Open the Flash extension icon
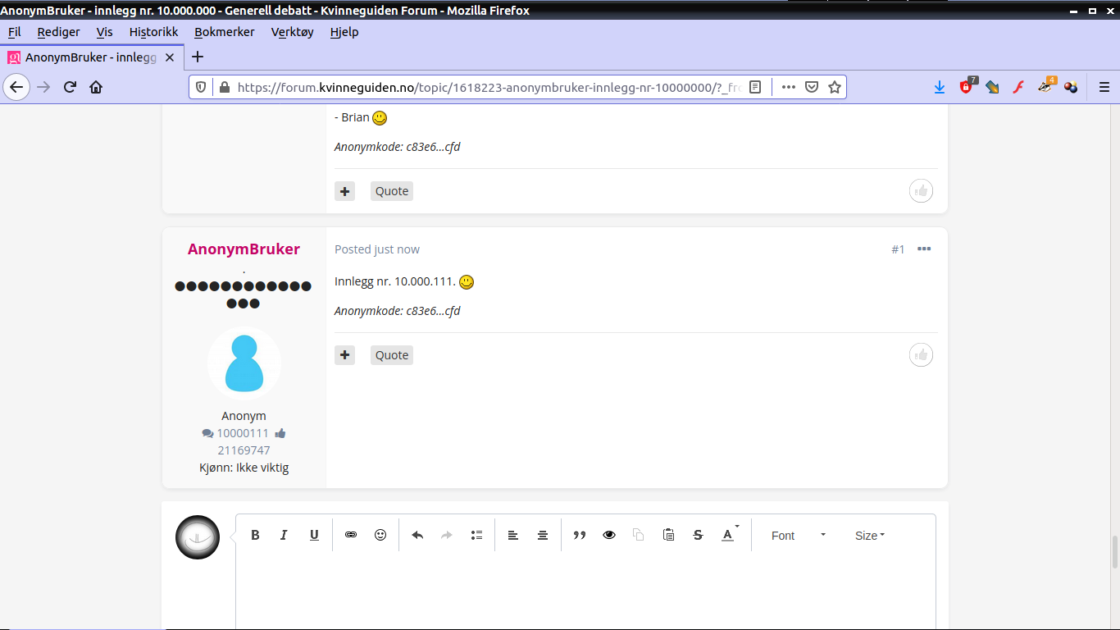1120x630 pixels. 1018,87
